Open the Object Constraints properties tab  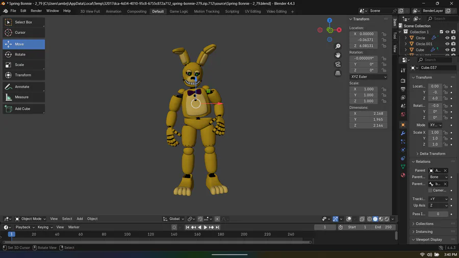(403, 158)
